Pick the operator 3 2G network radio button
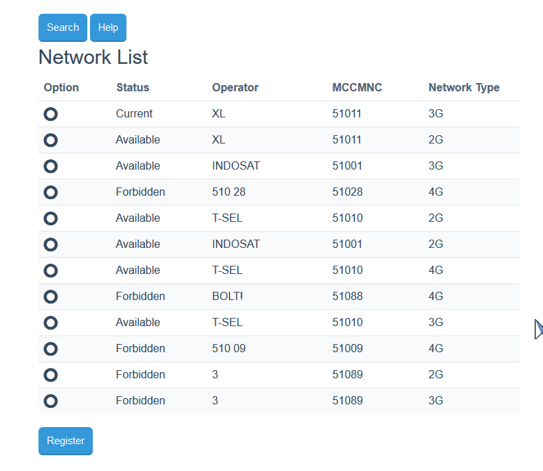The height and width of the screenshot is (471, 543). click(x=50, y=375)
